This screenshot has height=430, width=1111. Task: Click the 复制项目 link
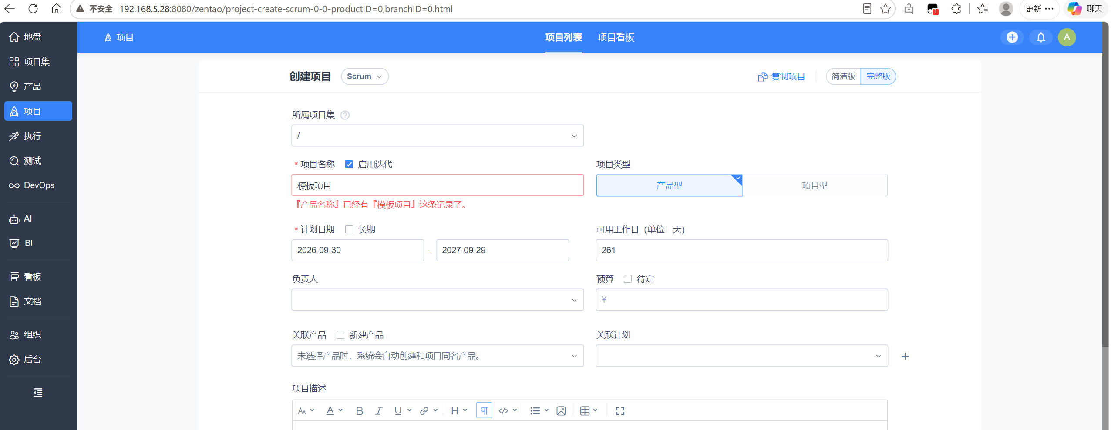click(x=781, y=76)
